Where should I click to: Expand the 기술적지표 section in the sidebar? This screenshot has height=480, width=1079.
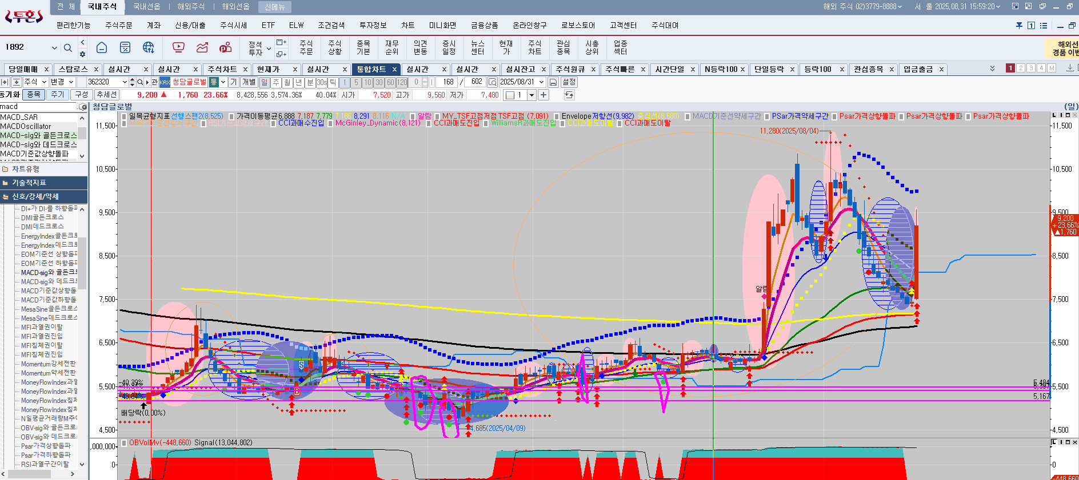(29, 183)
